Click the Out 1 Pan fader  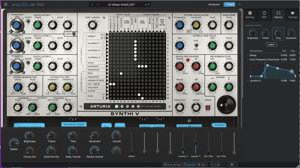(209, 152)
